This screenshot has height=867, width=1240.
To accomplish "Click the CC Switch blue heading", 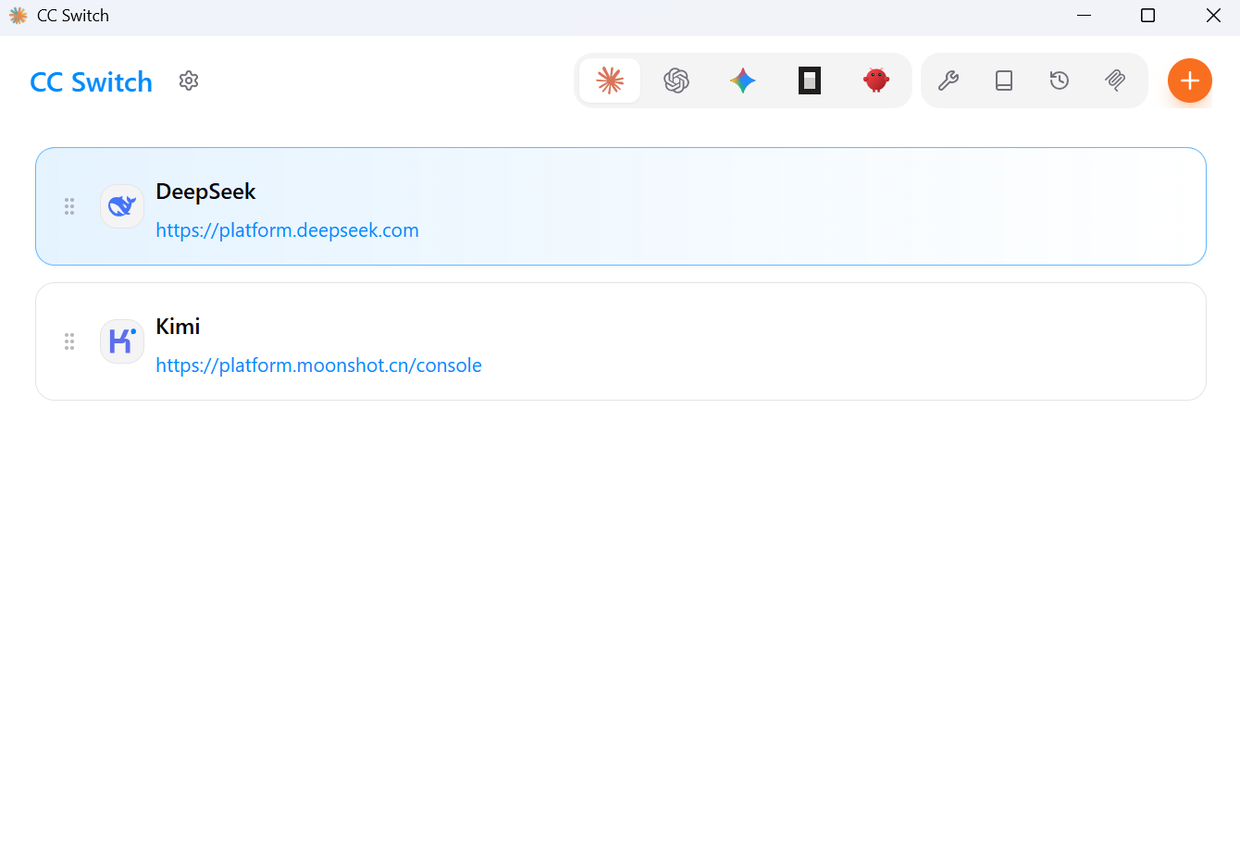I will (x=91, y=82).
